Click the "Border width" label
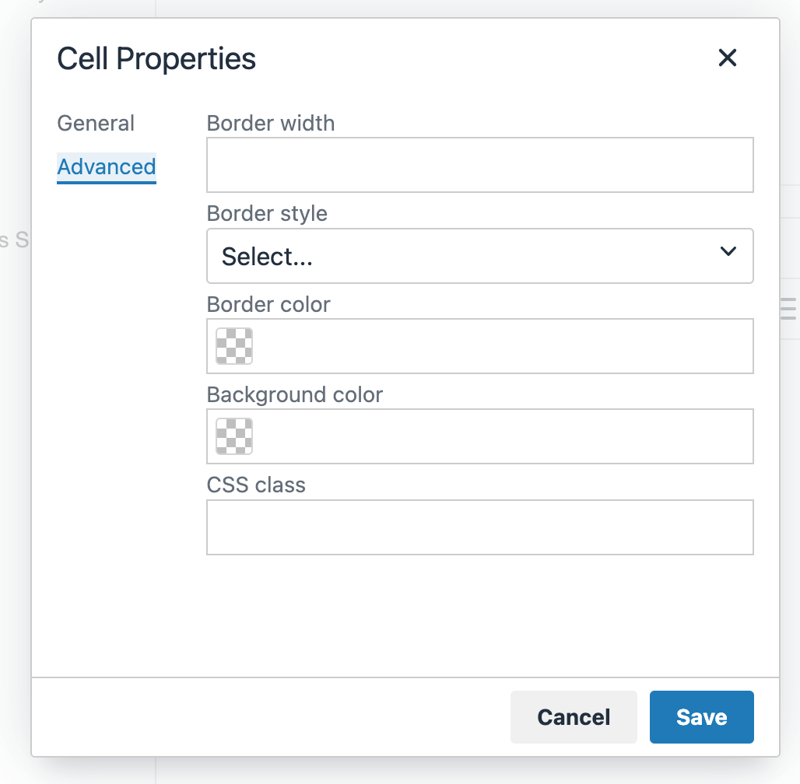The width and height of the screenshot is (800, 784). pyautogui.click(x=270, y=124)
